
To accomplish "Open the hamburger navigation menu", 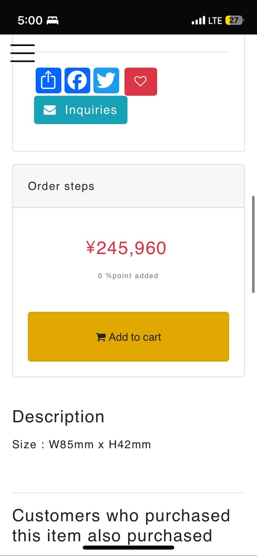I will (x=22, y=53).
